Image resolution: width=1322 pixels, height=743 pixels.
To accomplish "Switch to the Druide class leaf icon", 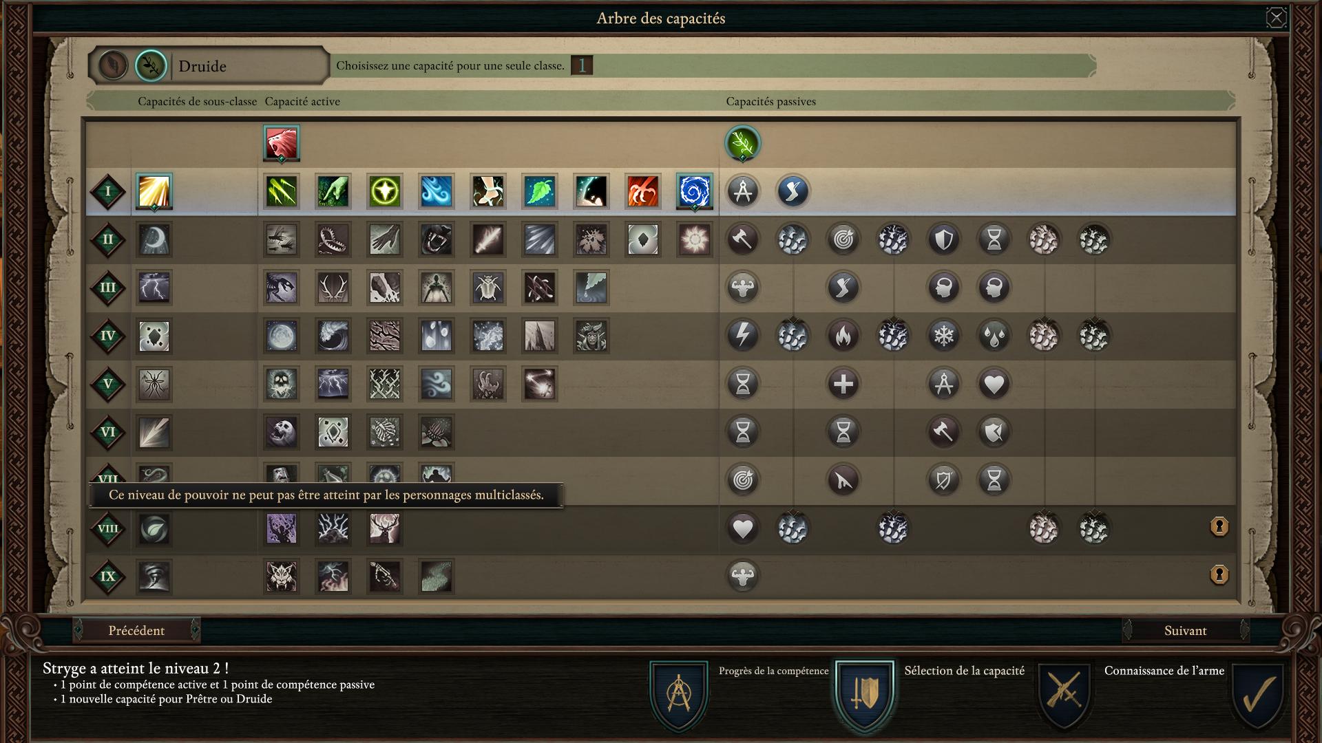I will pyautogui.click(x=151, y=65).
